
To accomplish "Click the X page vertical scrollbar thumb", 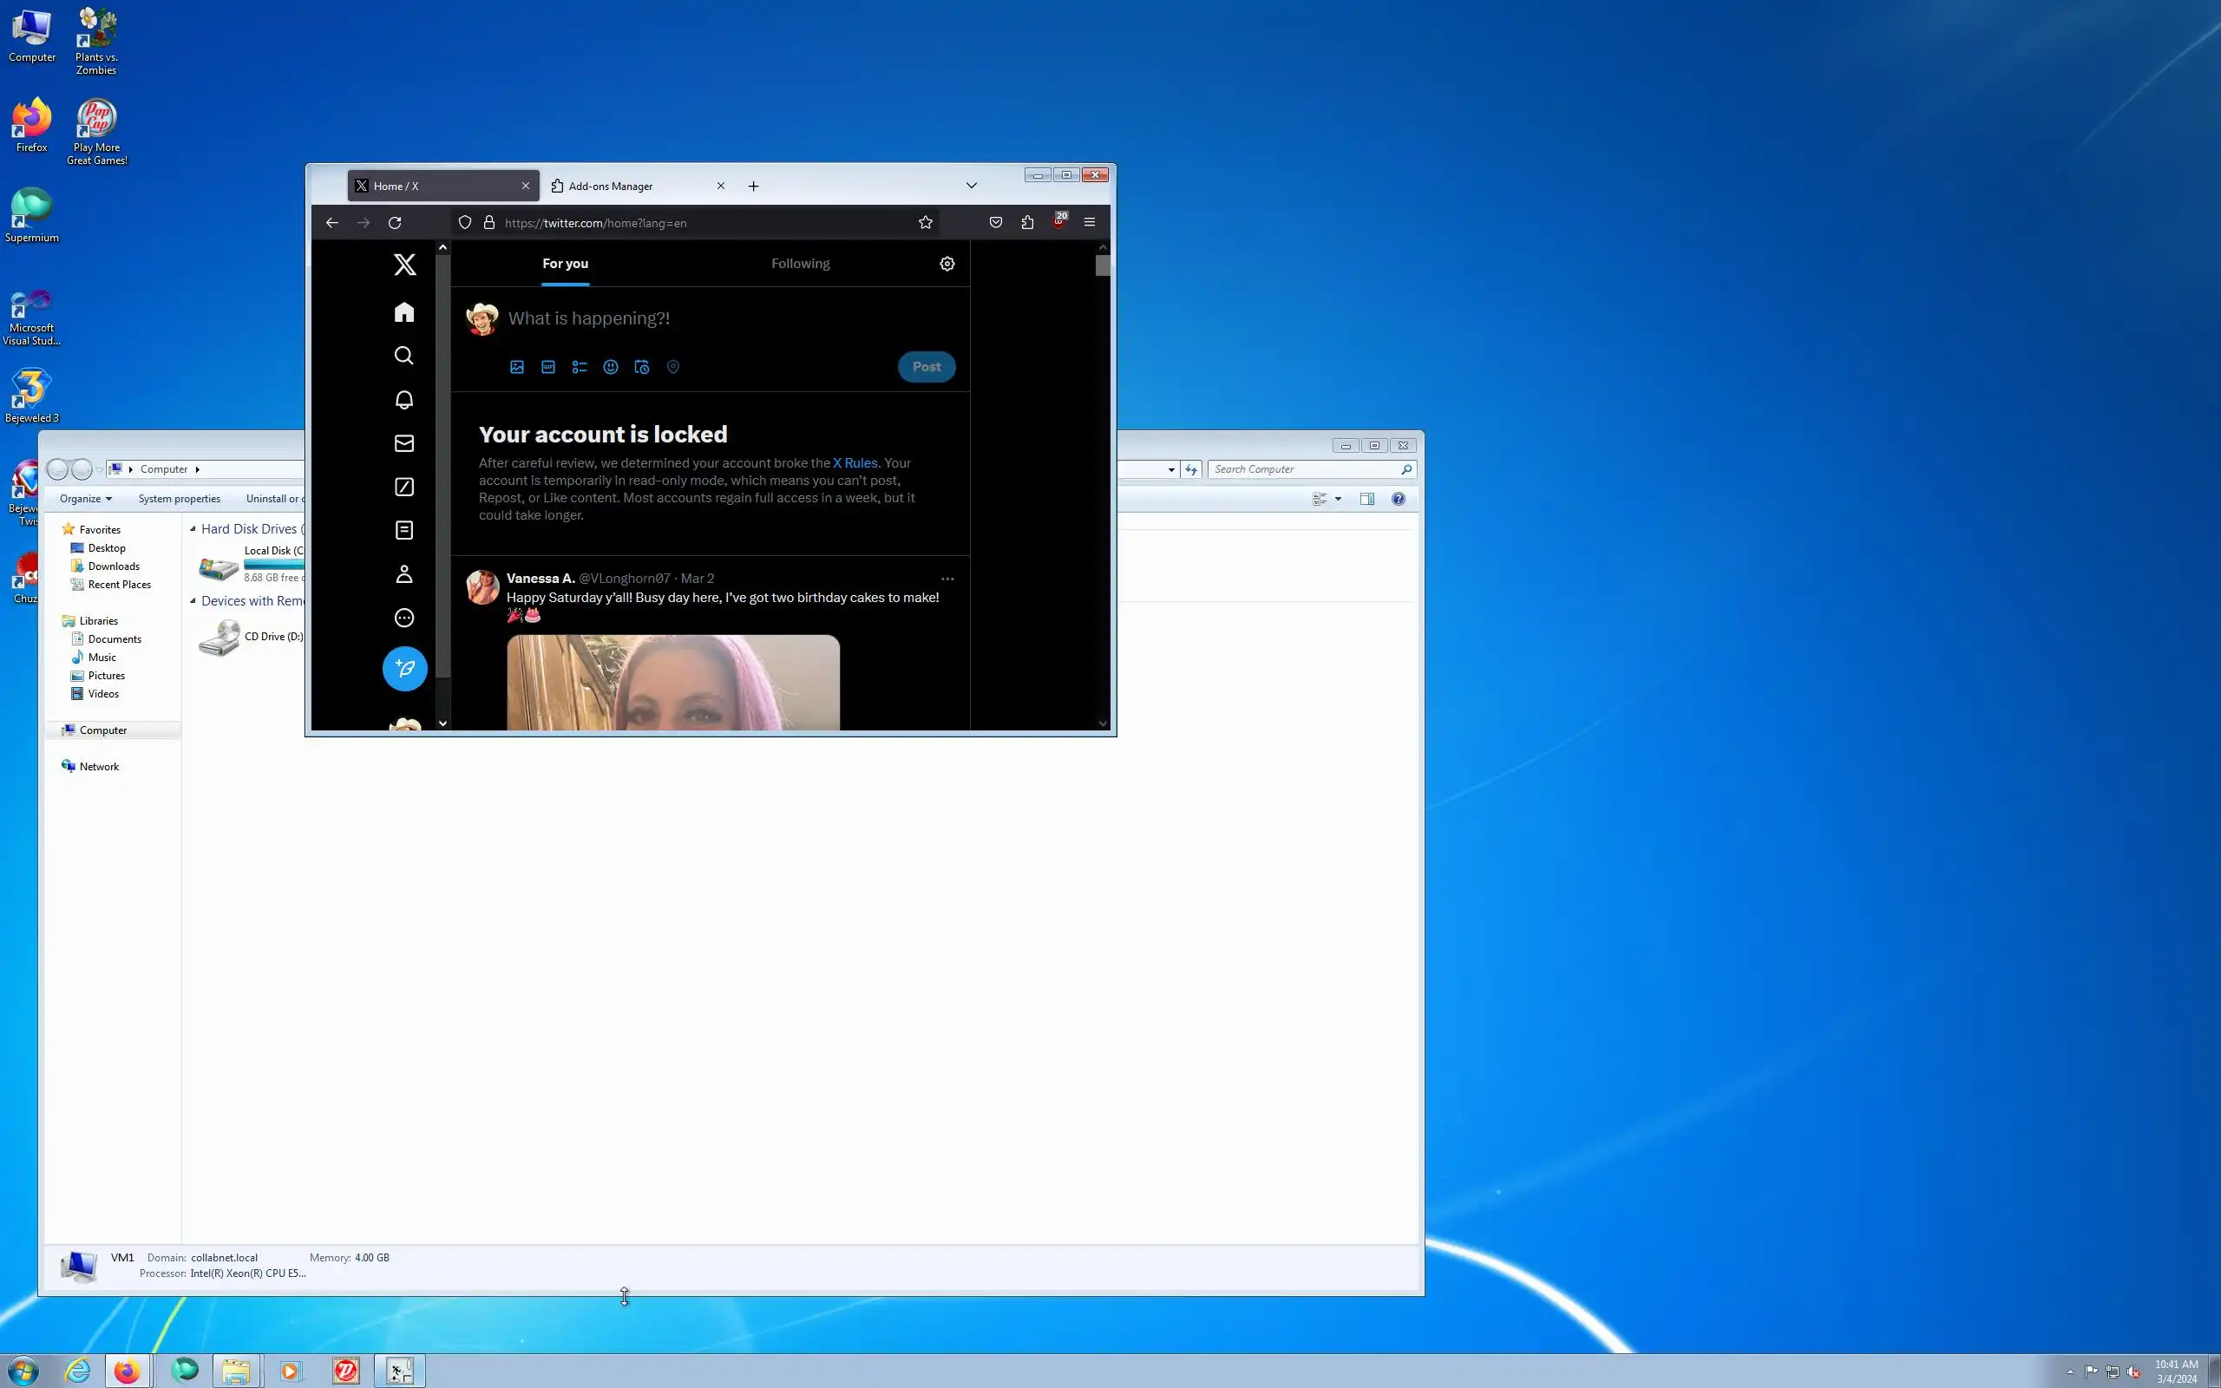I will [x=1102, y=266].
